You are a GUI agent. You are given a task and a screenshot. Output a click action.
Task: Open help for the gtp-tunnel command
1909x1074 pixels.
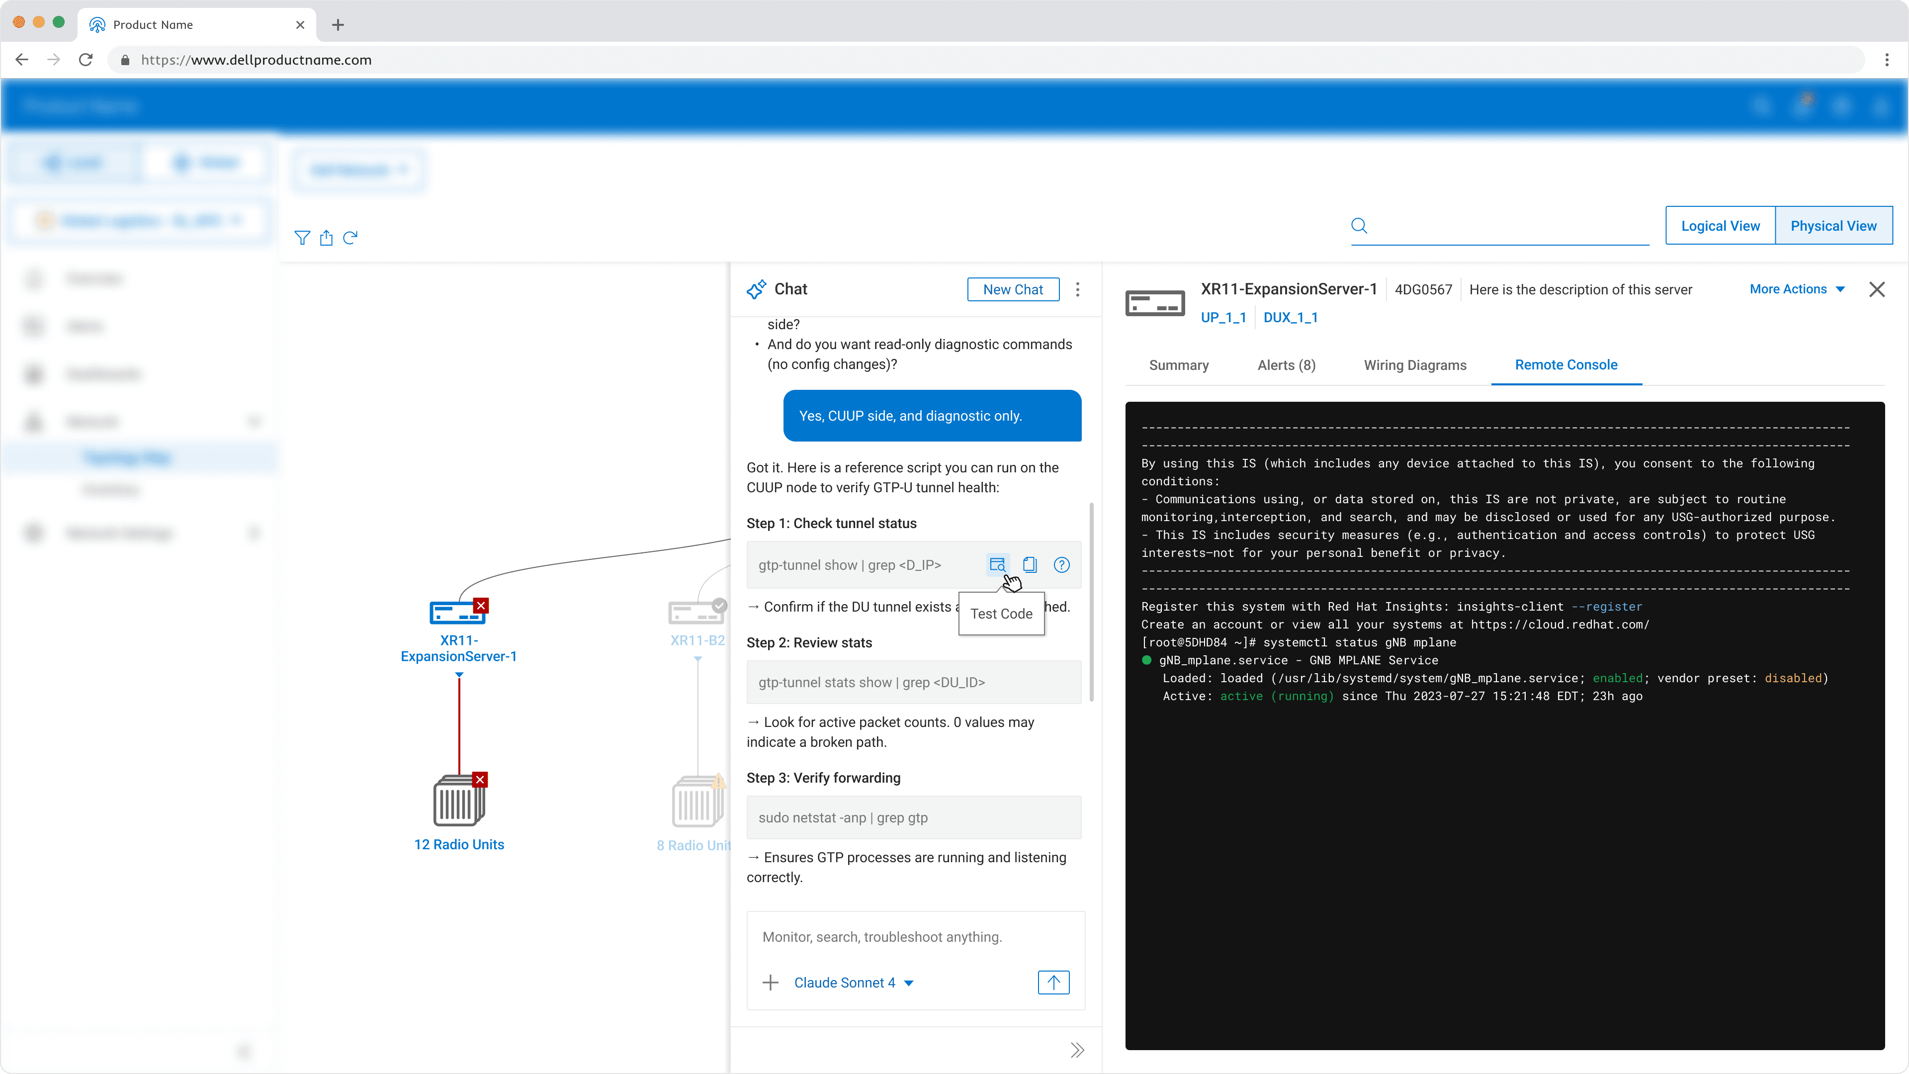[x=1061, y=565]
